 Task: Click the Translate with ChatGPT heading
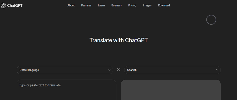tap(118, 40)
